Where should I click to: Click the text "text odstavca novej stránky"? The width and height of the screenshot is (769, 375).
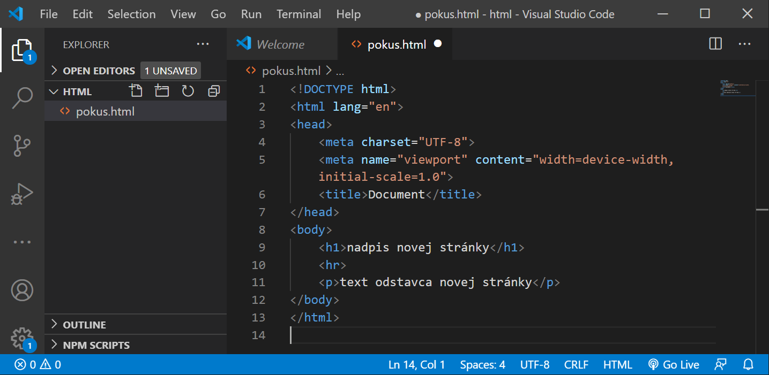pyautogui.click(x=436, y=282)
